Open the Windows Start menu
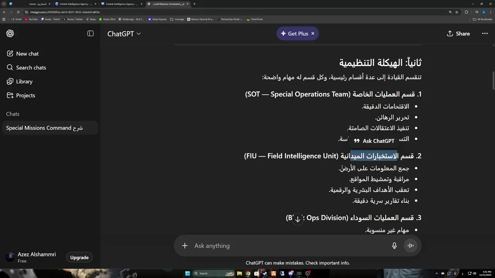Screen dimensions: 495x278 (188, 273)
